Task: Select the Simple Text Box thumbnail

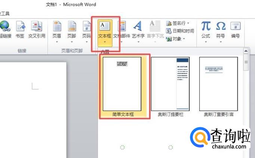Action: [x=122, y=84]
